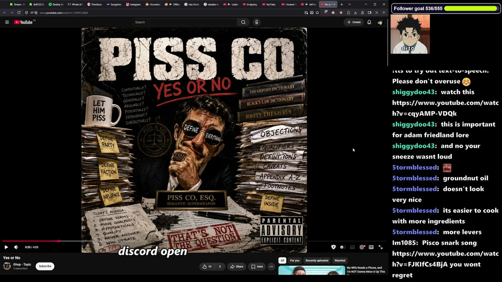Viewport: 502px width, 282px height.
Task: Toggle the autoplay switch
Action: point(342,247)
